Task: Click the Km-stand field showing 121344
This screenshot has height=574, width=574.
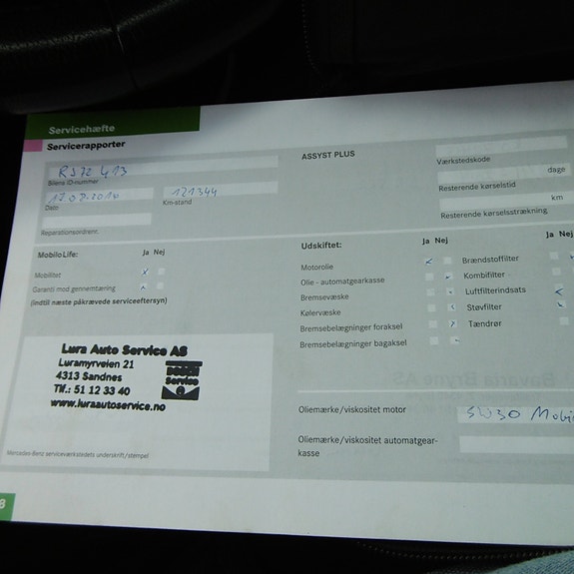Action: pyautogui.click(x=220, y=191)
